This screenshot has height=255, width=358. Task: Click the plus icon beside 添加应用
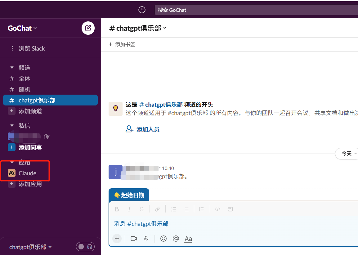click(x=12, y=184)
